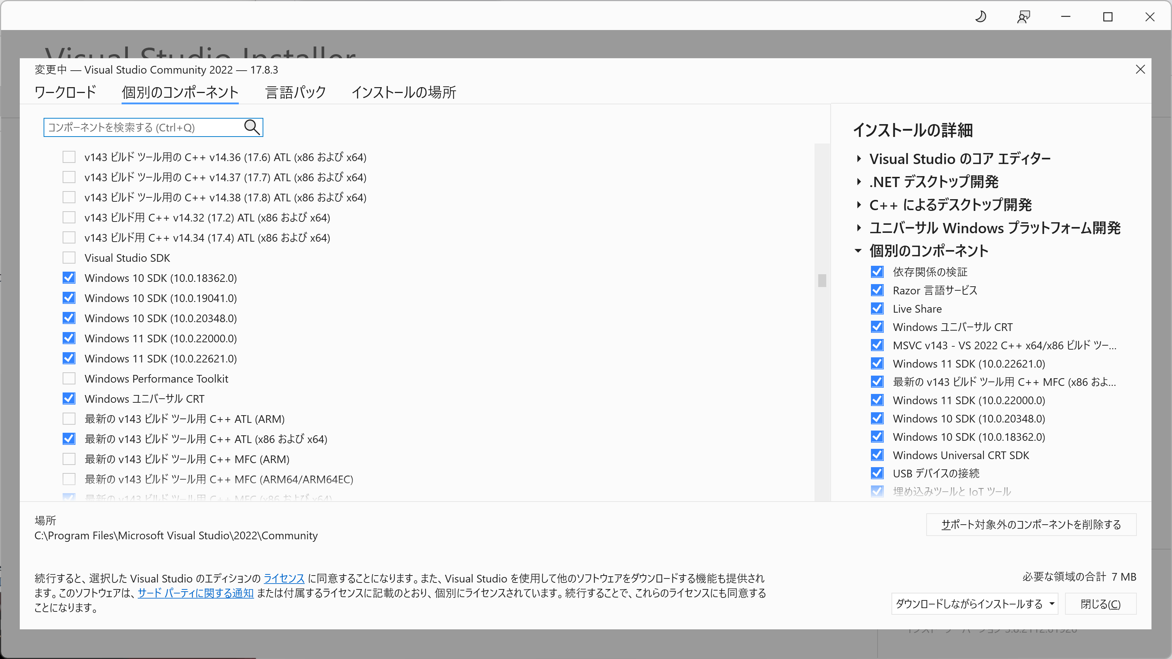The image size is (1172, 659).
Task: Uncheck Razor 言語サービス in details panel
Action: 877,290
